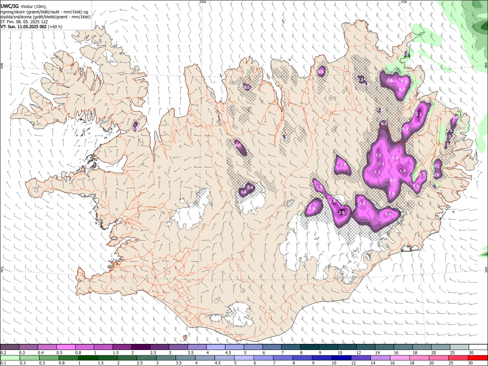This screenshot has width=488, height=366.
Task: Pick the dark blue lower swatch at 10
Action: click(x=341, y=358)
